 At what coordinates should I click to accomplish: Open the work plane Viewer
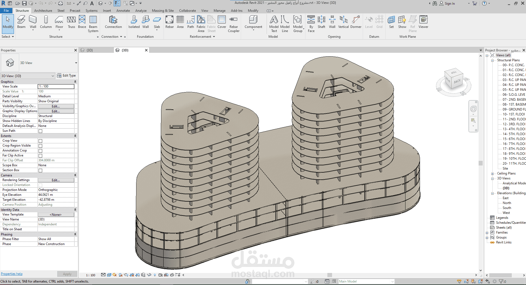coord(423,22)
